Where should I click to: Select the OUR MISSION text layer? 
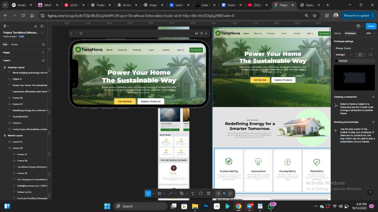coord(20,117)
